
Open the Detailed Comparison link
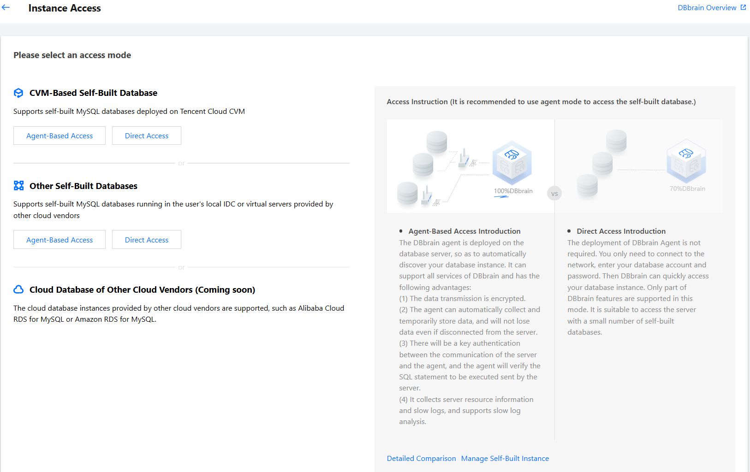[421, 458]
